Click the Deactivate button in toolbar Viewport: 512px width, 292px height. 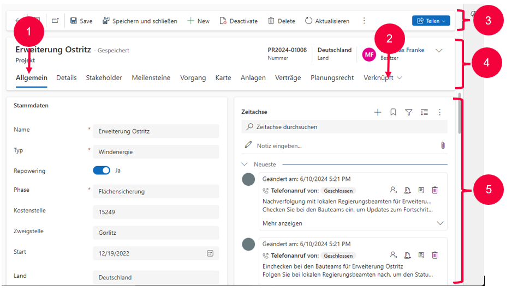click(x=239, y=21)
